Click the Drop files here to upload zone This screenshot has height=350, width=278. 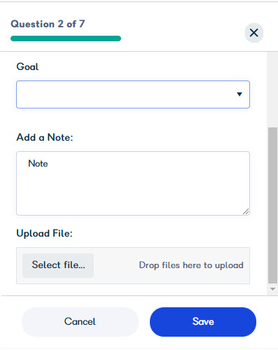pos(191,265)
